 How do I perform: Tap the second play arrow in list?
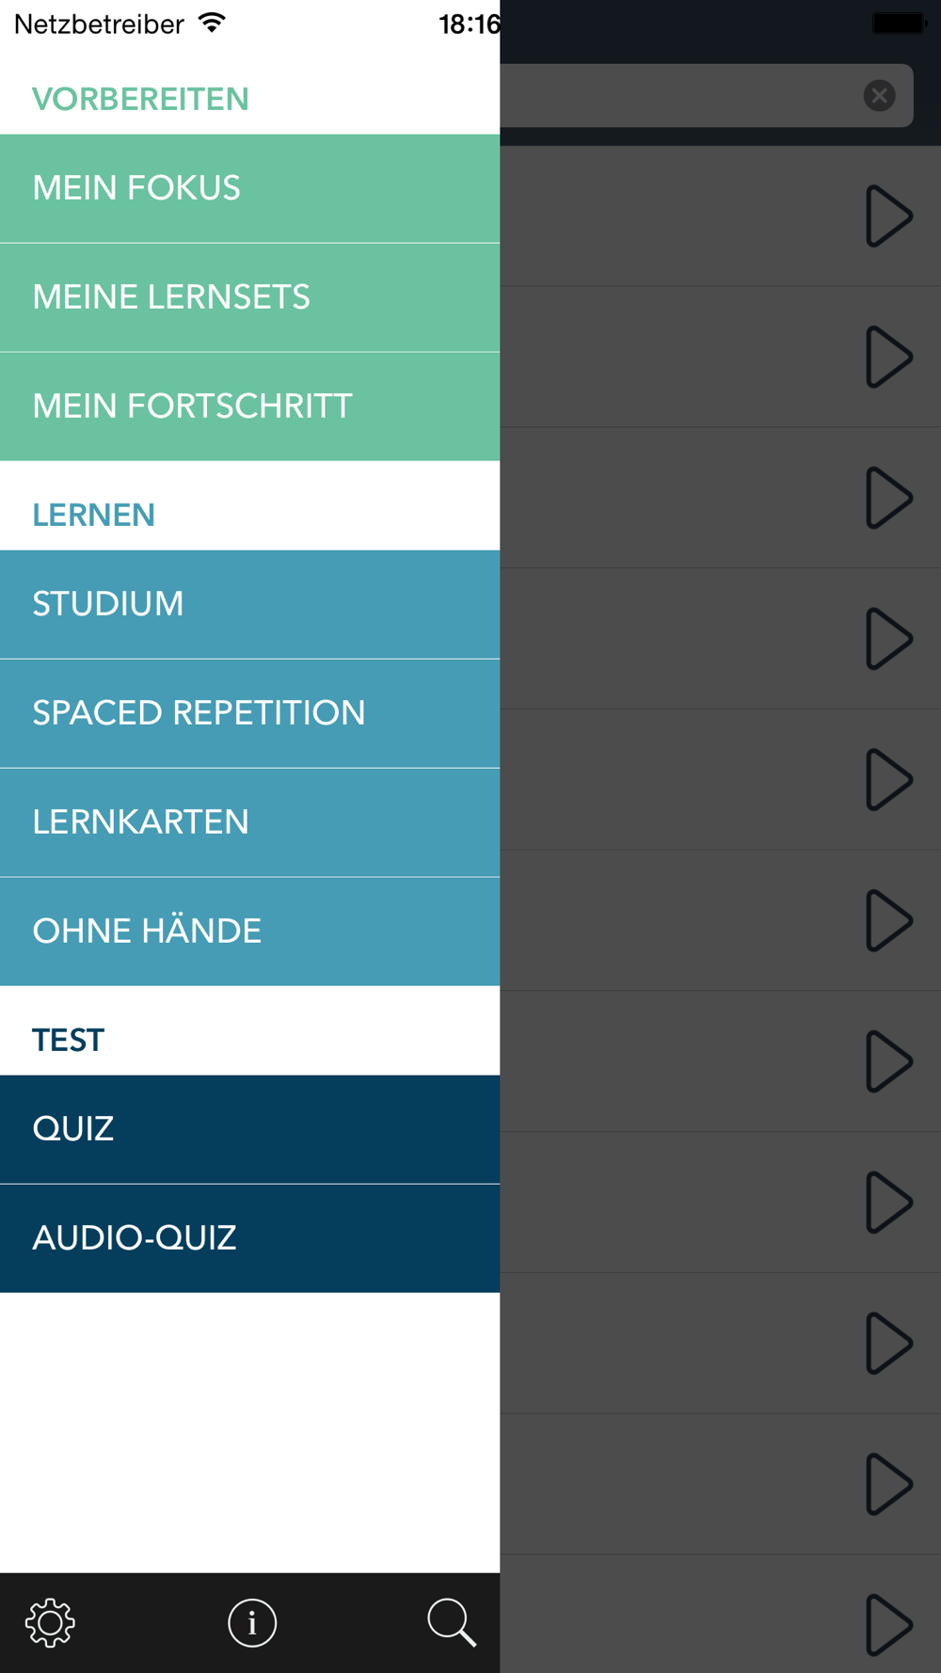888,357
